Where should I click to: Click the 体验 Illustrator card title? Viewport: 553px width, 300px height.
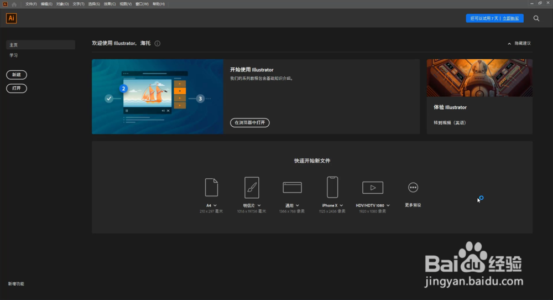[450, 107]
